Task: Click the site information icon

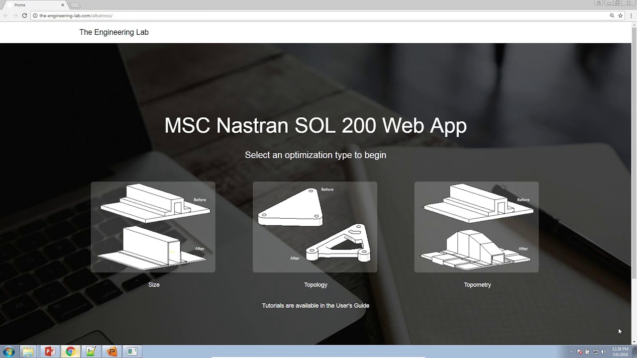Action: pyautogui.click(x=35, y=15)
